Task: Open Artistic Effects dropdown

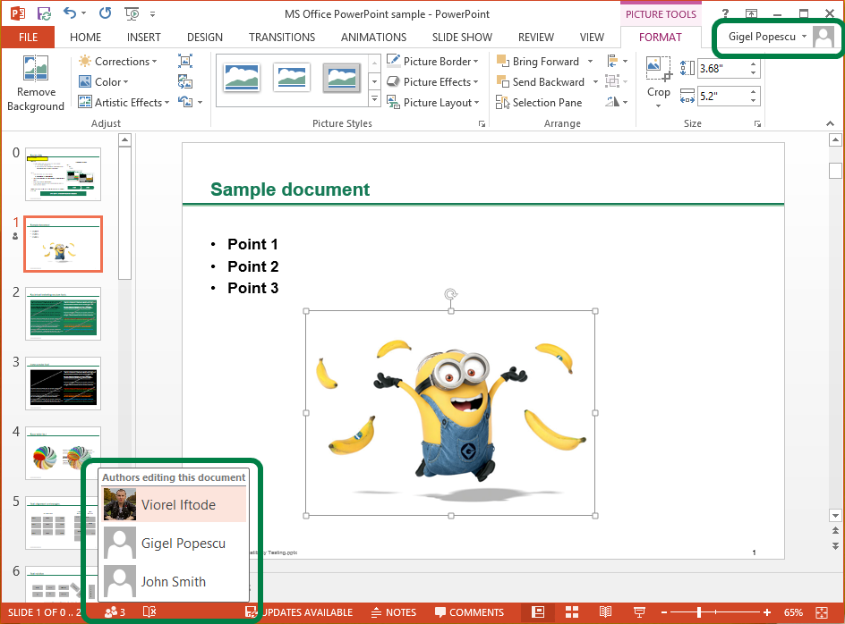Action: pos(124,102)
